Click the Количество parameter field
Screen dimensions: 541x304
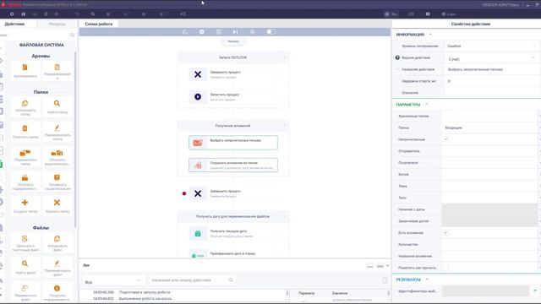490,244
